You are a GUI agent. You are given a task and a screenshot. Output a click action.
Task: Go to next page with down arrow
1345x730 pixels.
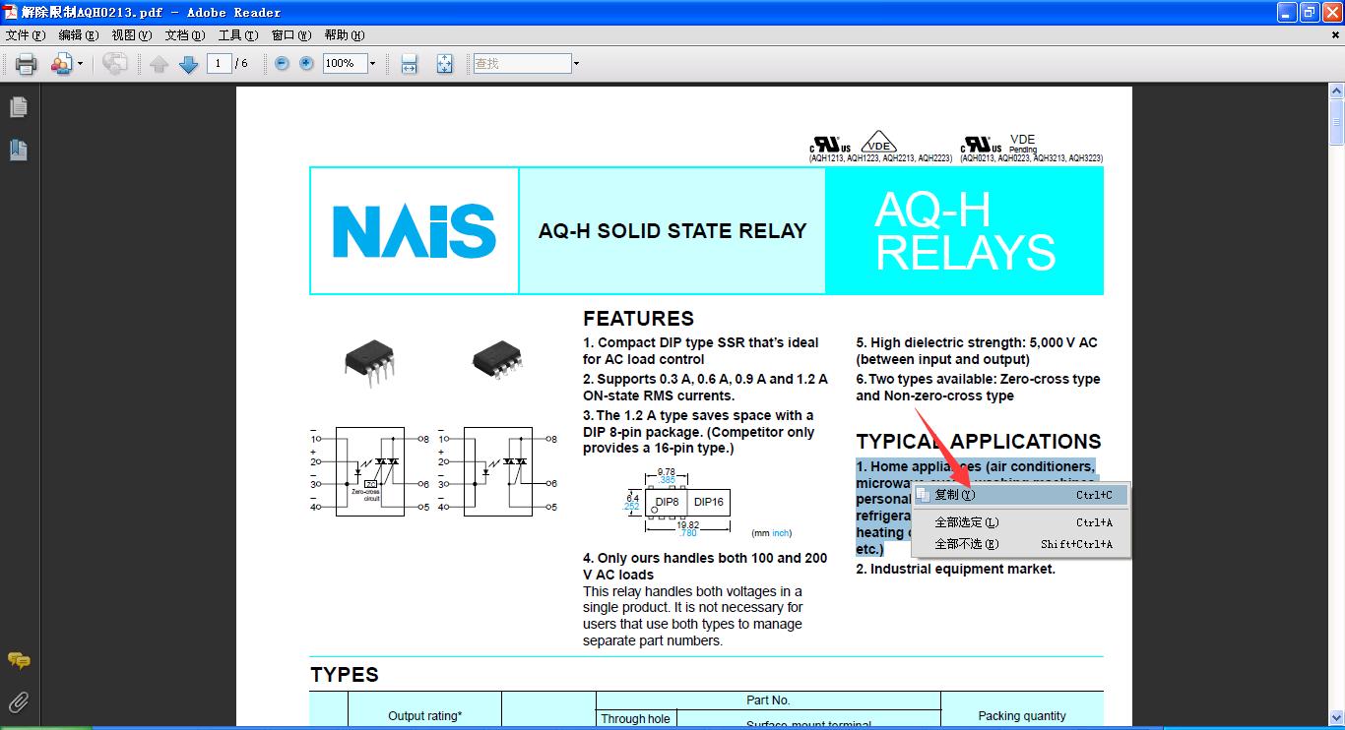pyautogui.click(x=189, y=64)
